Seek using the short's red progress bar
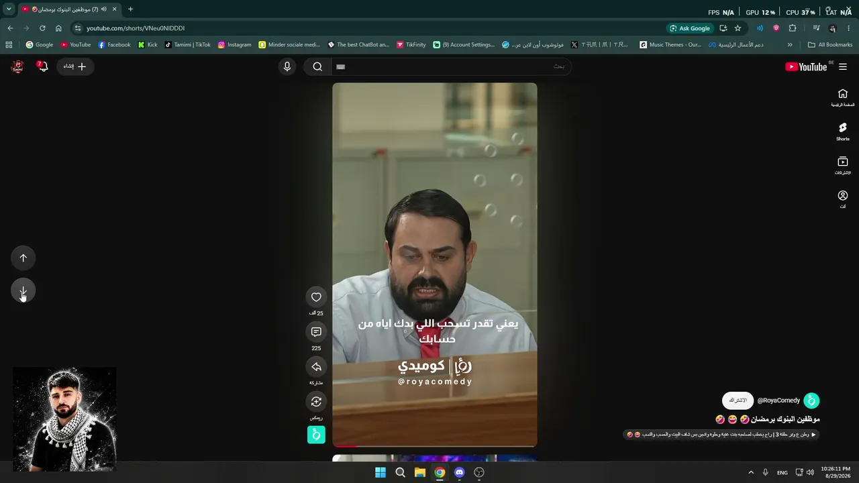This screenshot has width=859, height=483. coord(434,446)
